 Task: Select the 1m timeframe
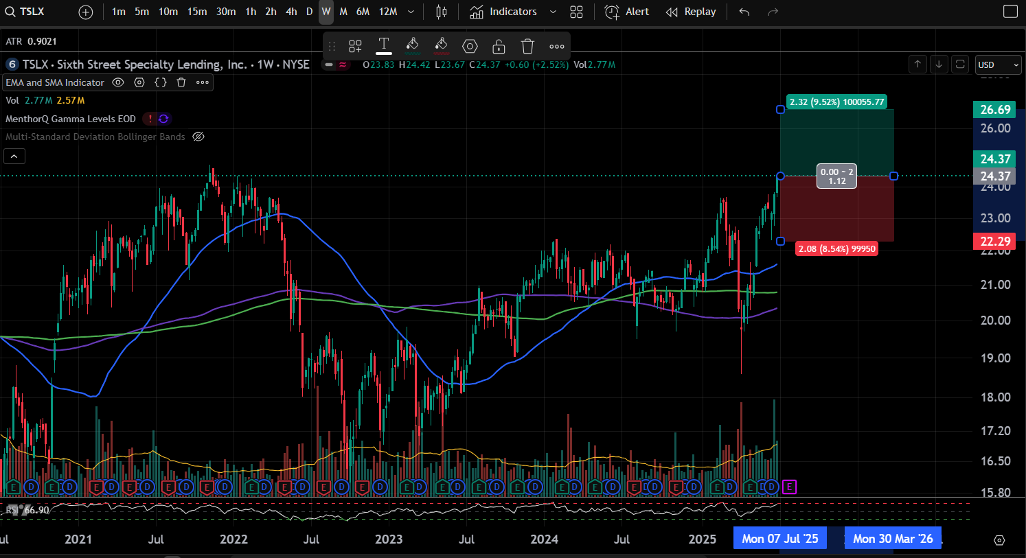click(119, 12)
